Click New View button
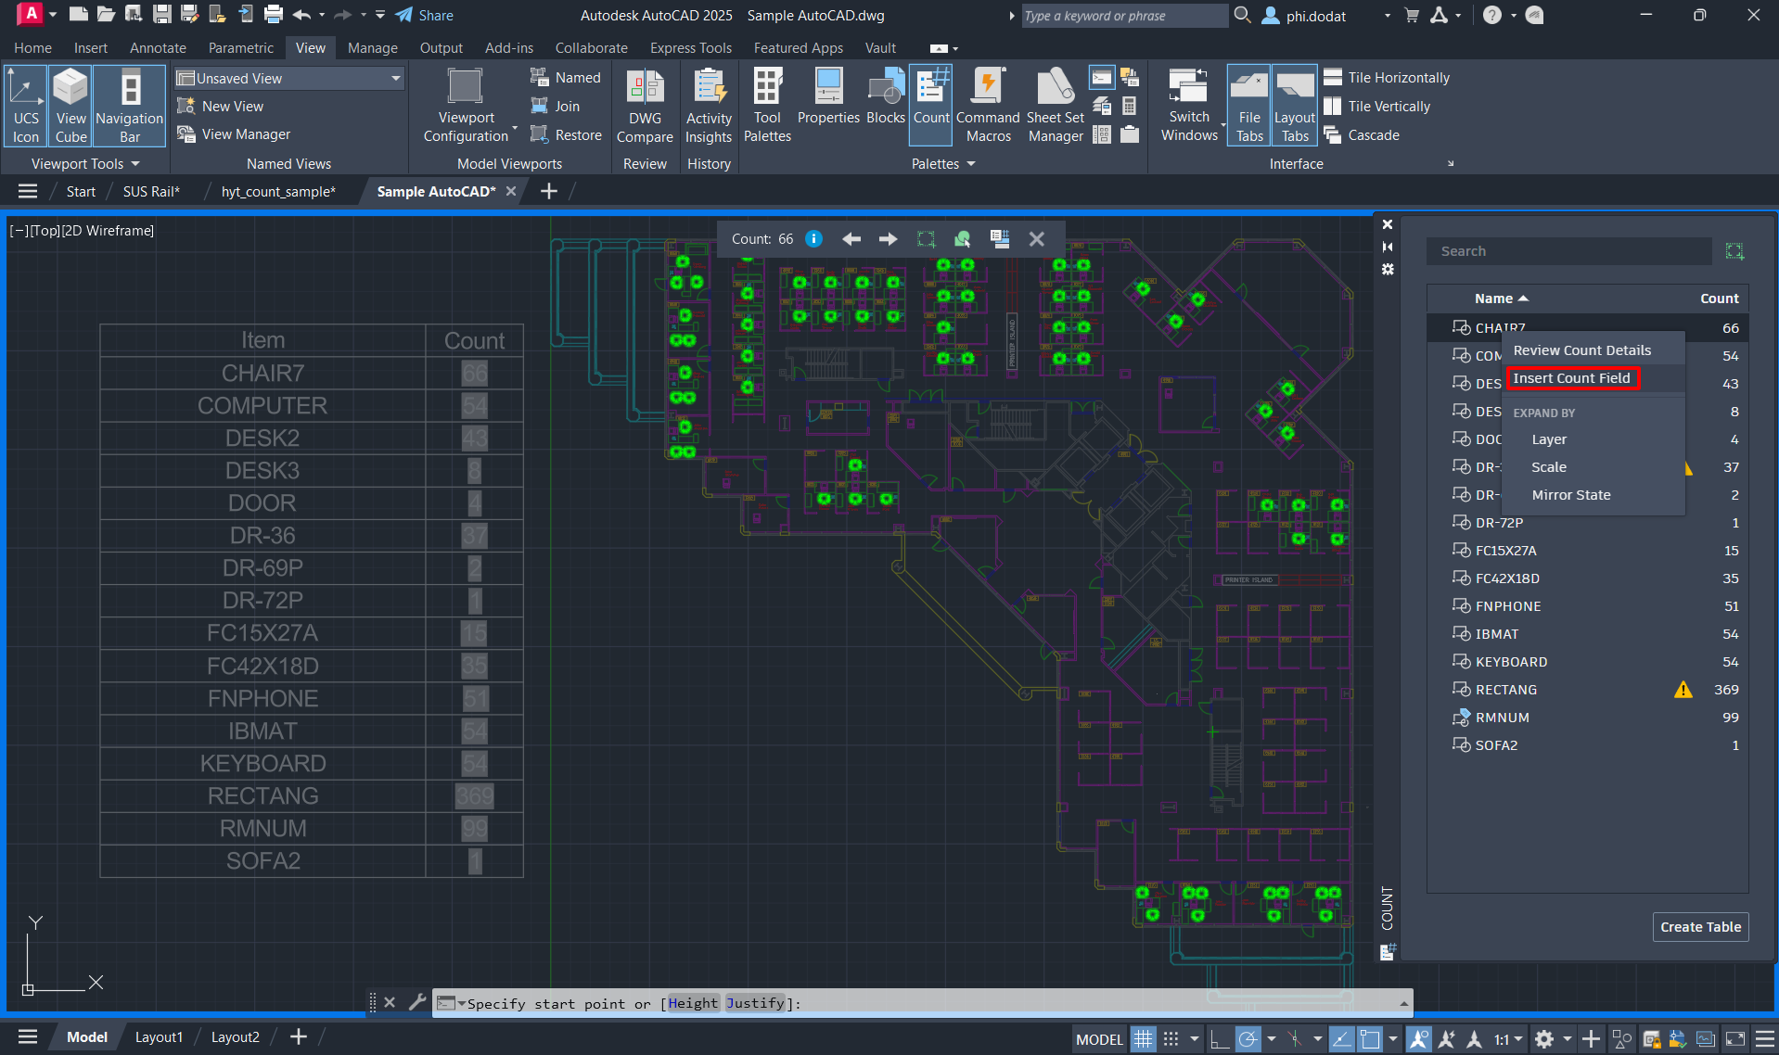The image size is (1779, 1055). [x=222, y=107]
